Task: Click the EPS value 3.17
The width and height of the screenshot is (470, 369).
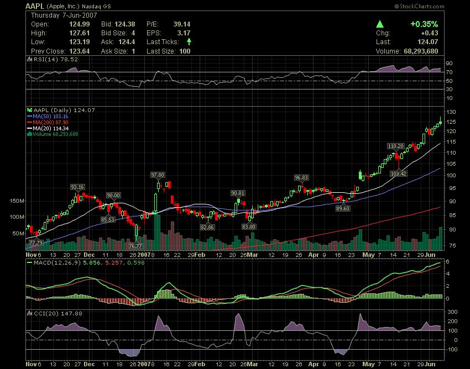Action: point(184,33)
